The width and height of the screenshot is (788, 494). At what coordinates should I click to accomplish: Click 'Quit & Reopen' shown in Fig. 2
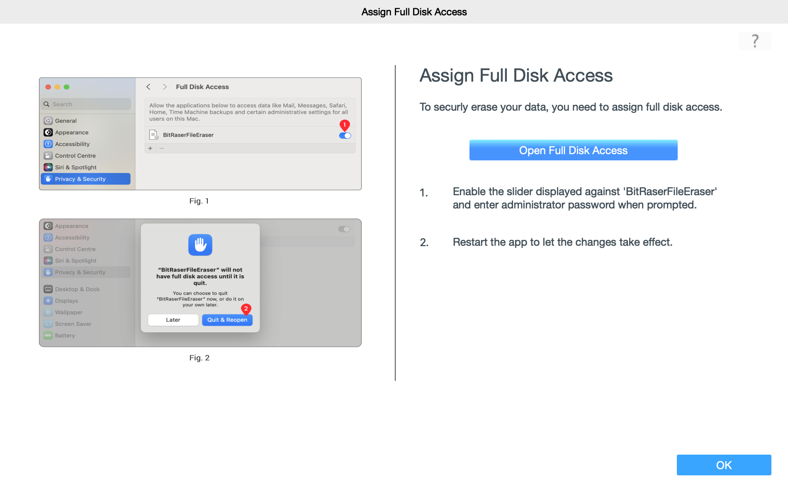(x=227, y=320)
